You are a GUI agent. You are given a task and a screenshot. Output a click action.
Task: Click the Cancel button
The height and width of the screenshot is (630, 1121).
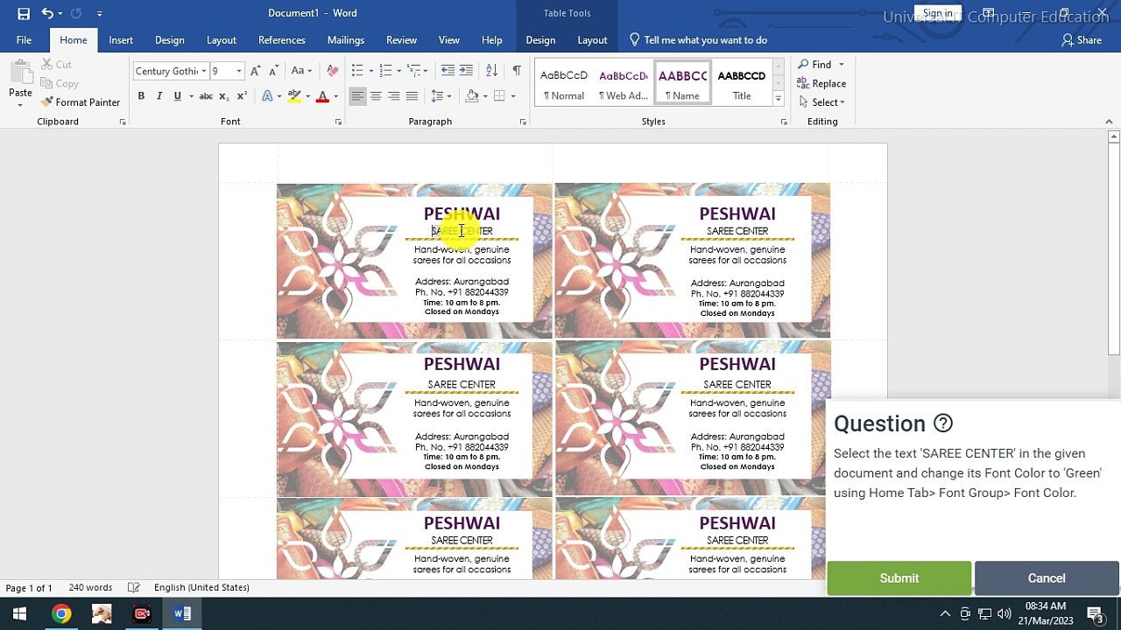(x=1047, y=578)
